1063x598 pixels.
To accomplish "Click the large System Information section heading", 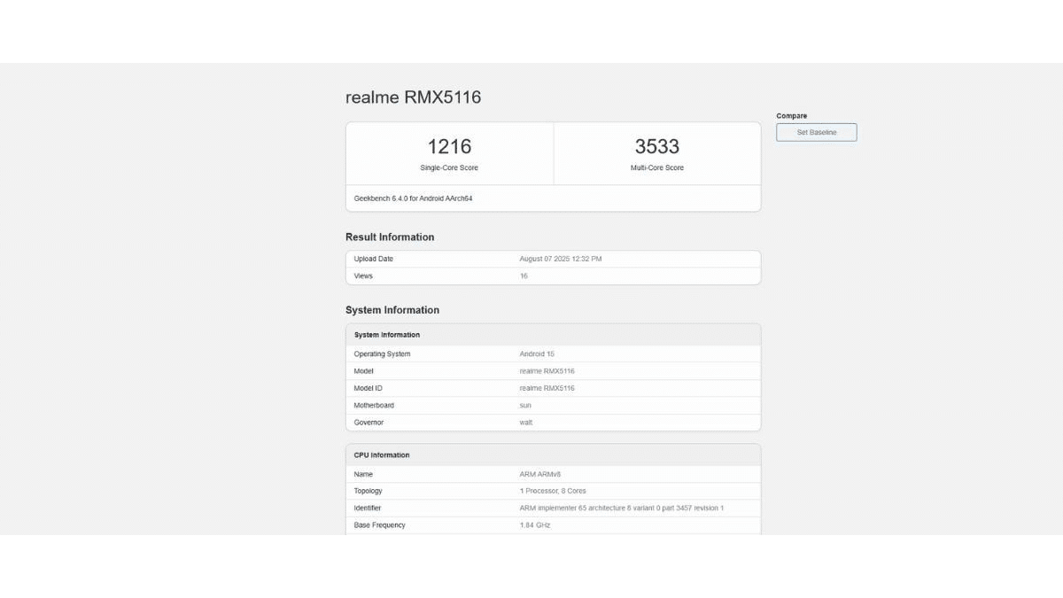I will (x=392, y=310).
